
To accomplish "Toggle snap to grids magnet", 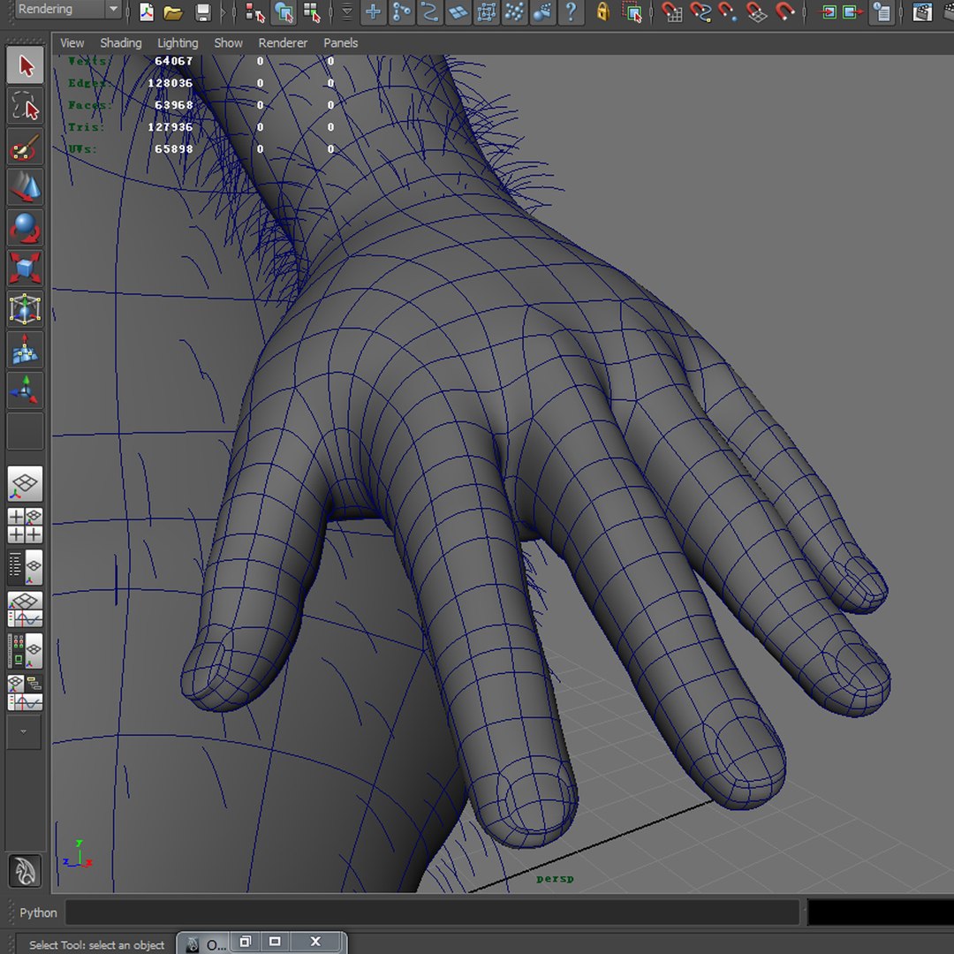I will (671, 12).
